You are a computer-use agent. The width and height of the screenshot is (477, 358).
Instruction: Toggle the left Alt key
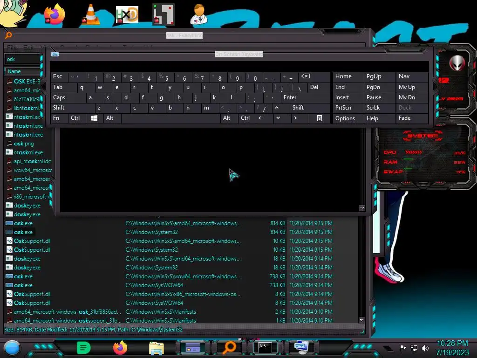(x=112, y=118)
